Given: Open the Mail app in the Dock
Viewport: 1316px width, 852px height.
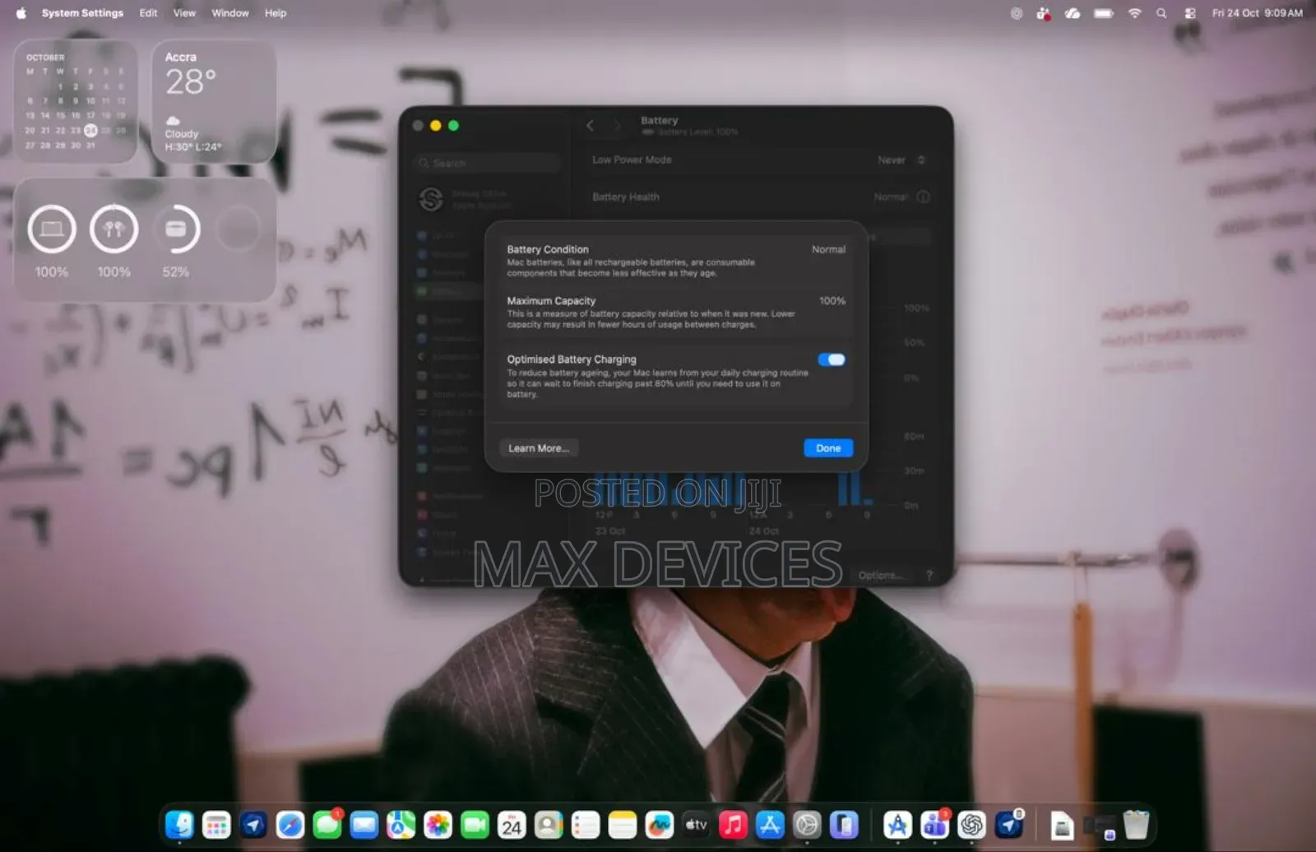Looking at the screenshot, I should [364, 824].
